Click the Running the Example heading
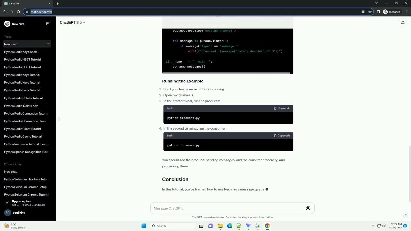The image size is (411, 231). (x=183, y=81)
